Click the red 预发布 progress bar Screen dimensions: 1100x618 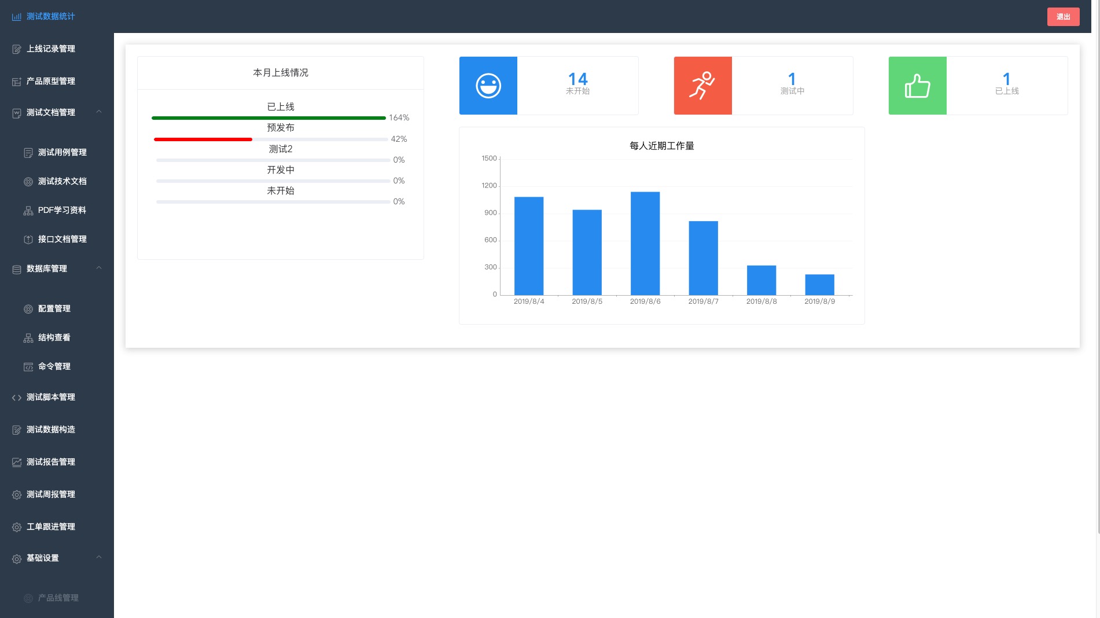[203, 139]
